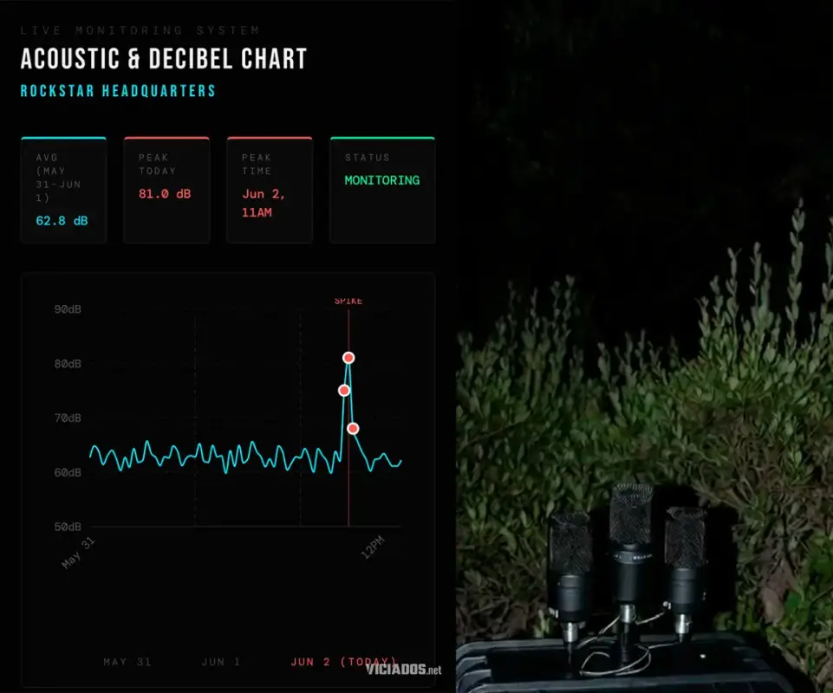Click the middle red point on the rising spike
The image size is (833, 693).
[x=344, y=391]
